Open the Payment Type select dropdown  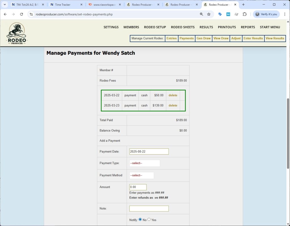pos(144,163)
